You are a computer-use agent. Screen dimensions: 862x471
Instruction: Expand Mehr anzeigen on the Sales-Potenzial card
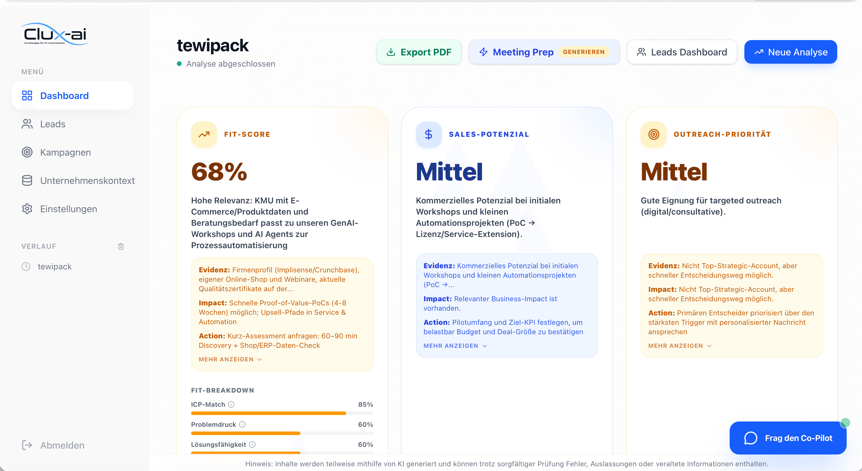(454, 346)
